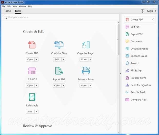This screenshot has width=159, height=135.
Task: Select Comment bubble icon in right sidebar
Action: pos(127,41)
